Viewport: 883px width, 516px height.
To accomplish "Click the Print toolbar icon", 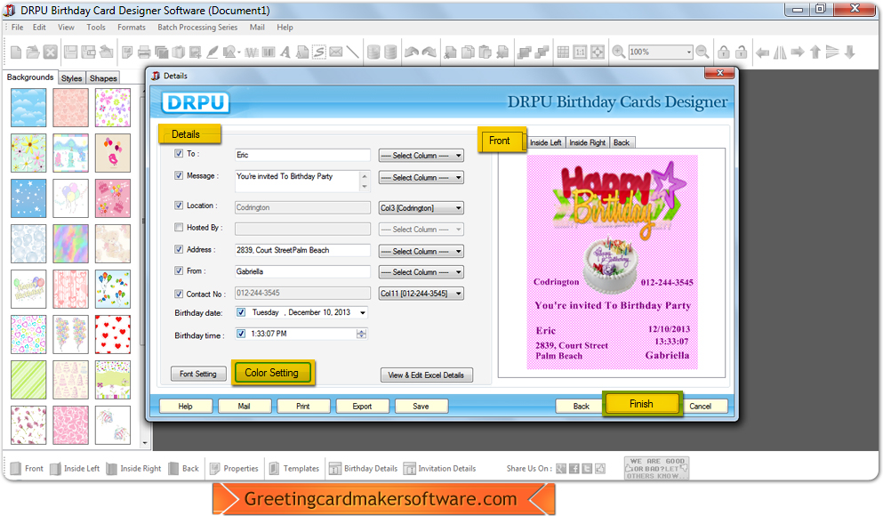I will 144,52.
